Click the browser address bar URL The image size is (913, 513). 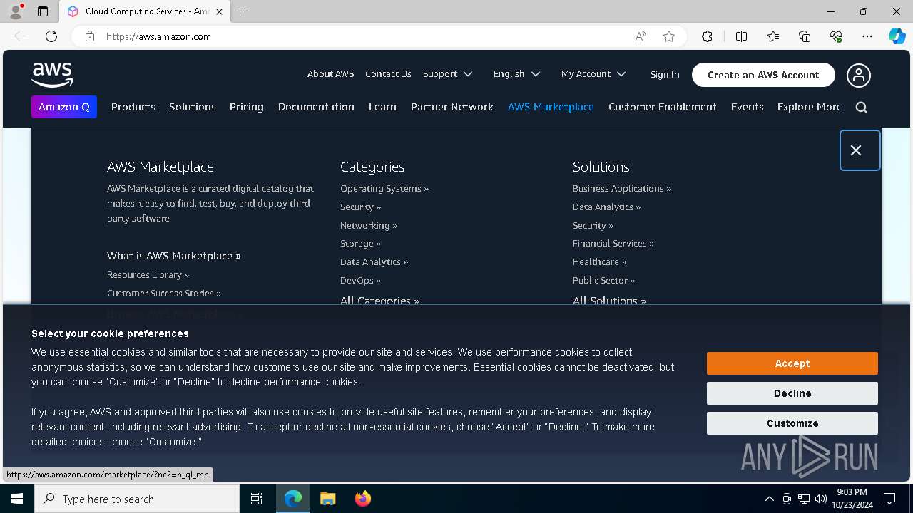pyautogui.click(x=158, y=36)
